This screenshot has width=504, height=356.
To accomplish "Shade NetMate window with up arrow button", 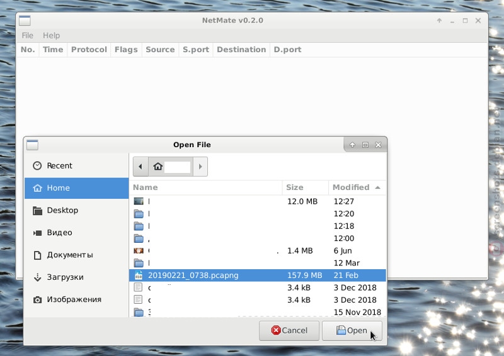I will (439, 21).
